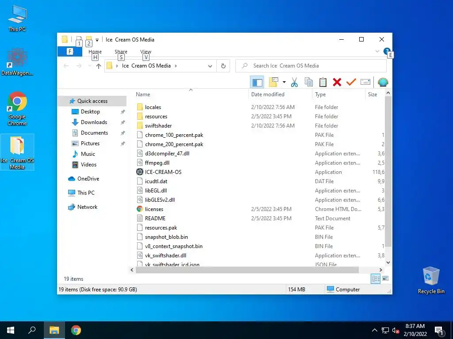Go up one folder level
453x339 pixels.
point(99,66)
